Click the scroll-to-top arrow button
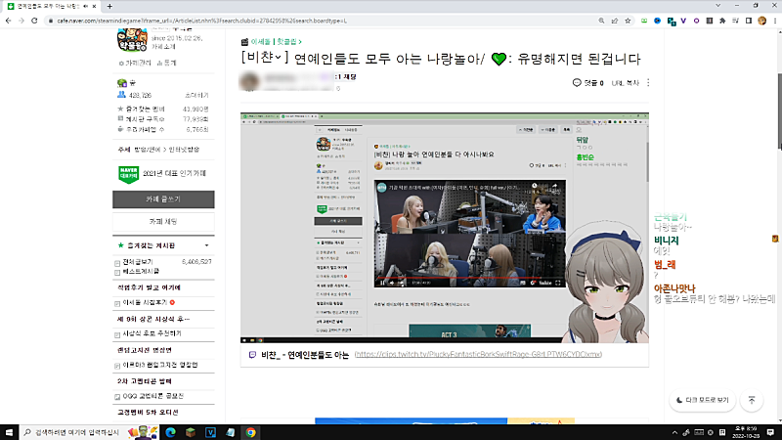 [752, 400]
